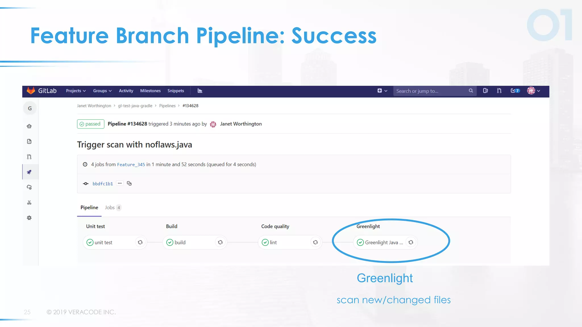
Task: Click the build passed status icon
Action: point(170,242)
